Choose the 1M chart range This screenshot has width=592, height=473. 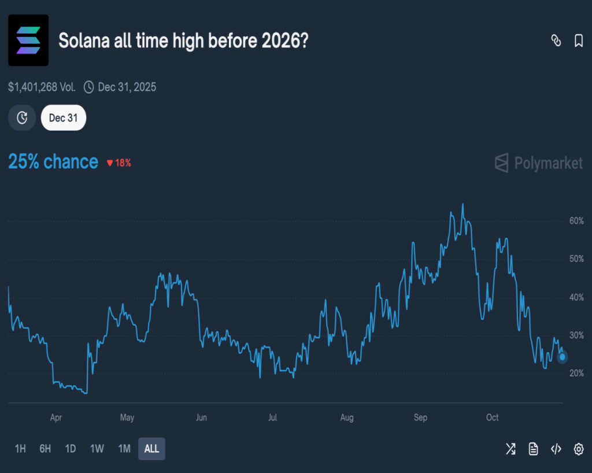tap(124, 449)
